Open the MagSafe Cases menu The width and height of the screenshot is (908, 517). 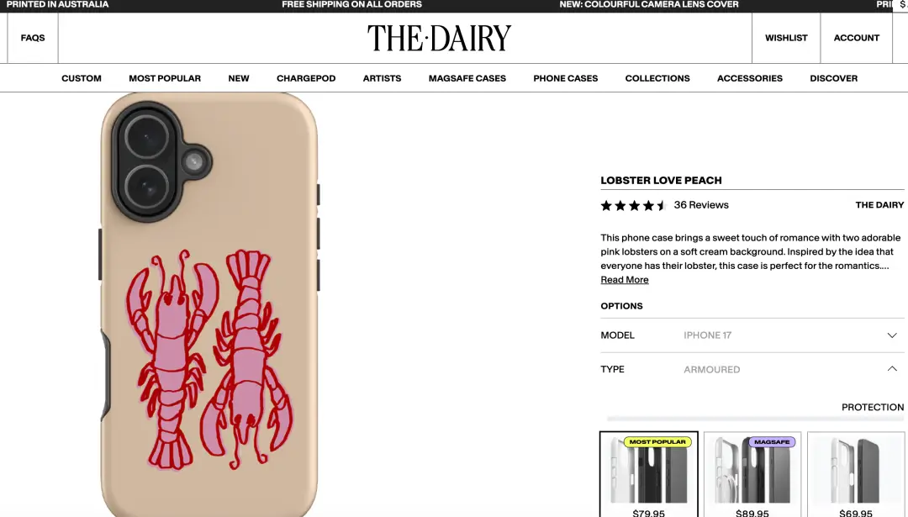pyautogui.click(x=467, y=78)
